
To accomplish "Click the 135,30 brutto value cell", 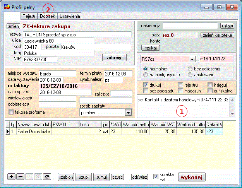I will tap(191, 132).
